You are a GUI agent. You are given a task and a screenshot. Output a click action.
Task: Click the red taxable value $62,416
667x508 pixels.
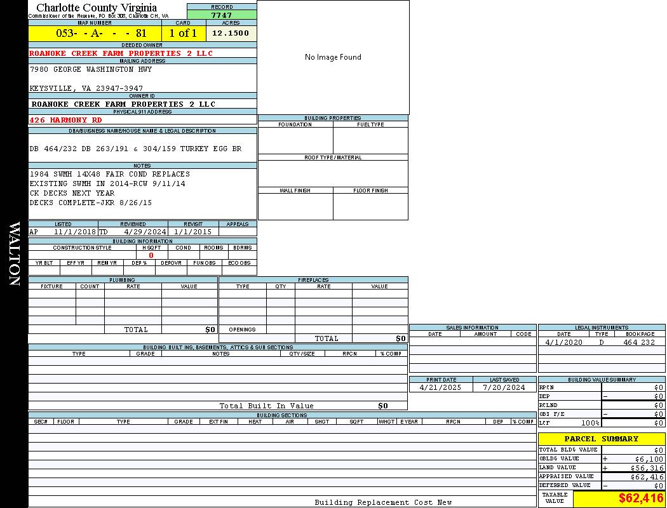pos(640,498)
